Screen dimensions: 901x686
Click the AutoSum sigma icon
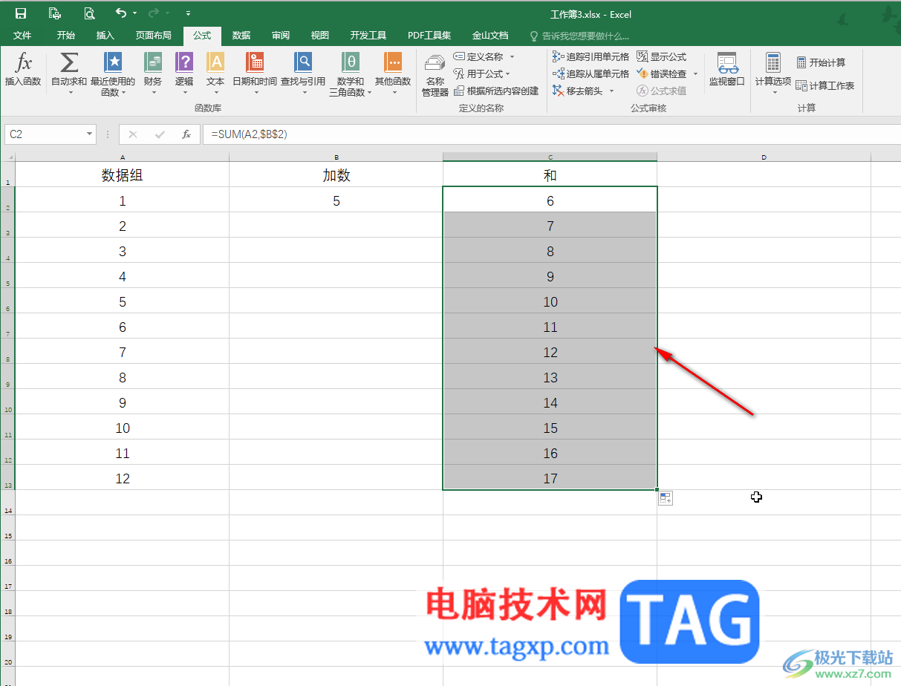point(69,63)
